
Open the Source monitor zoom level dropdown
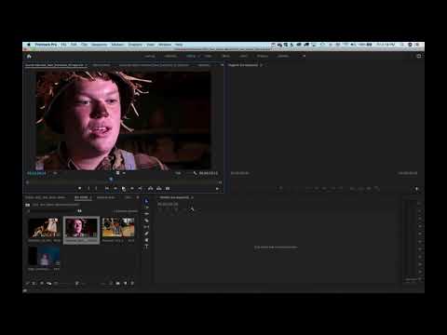55,173
